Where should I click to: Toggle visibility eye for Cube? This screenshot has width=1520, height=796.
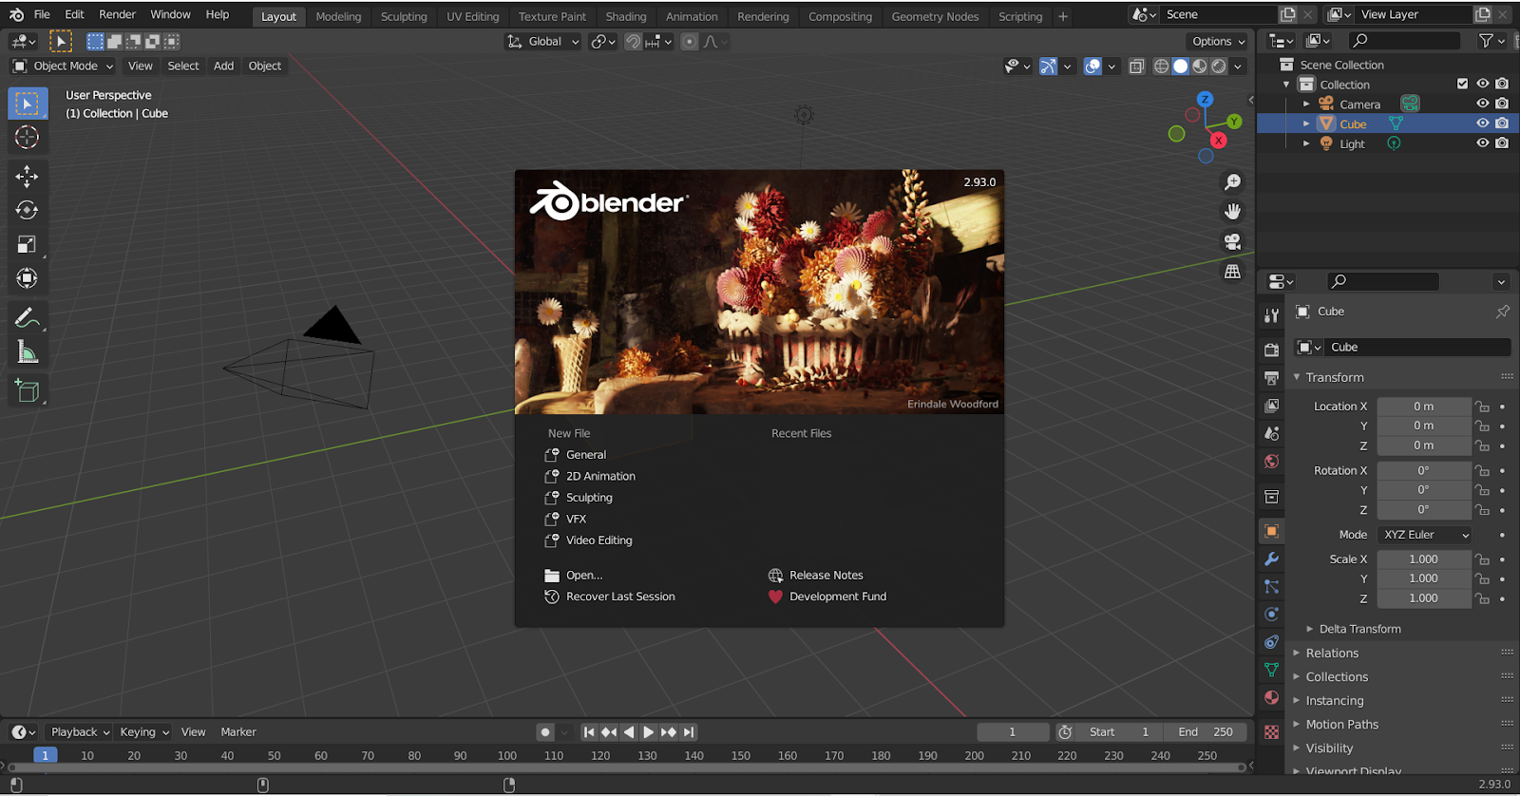click(x=1482, y=123)
